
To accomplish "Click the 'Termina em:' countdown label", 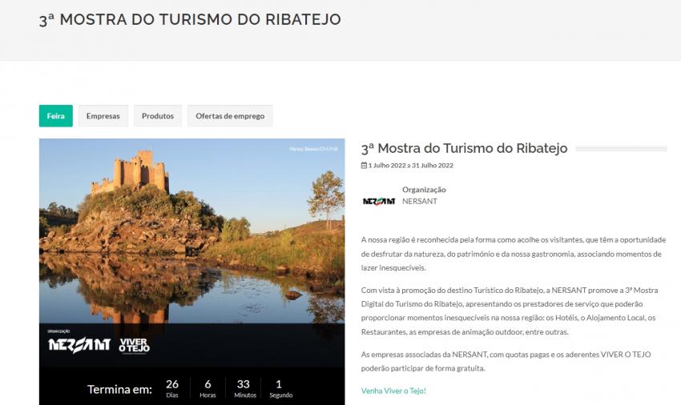I will (119, 390).
